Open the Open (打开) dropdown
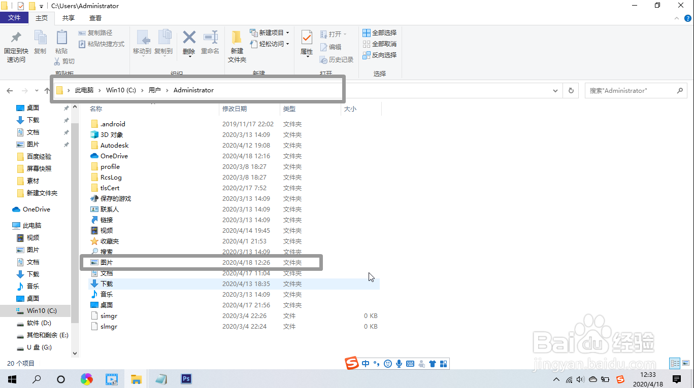Image resolution: width=694 pixels, height=388 pixels. click(334, 34)
